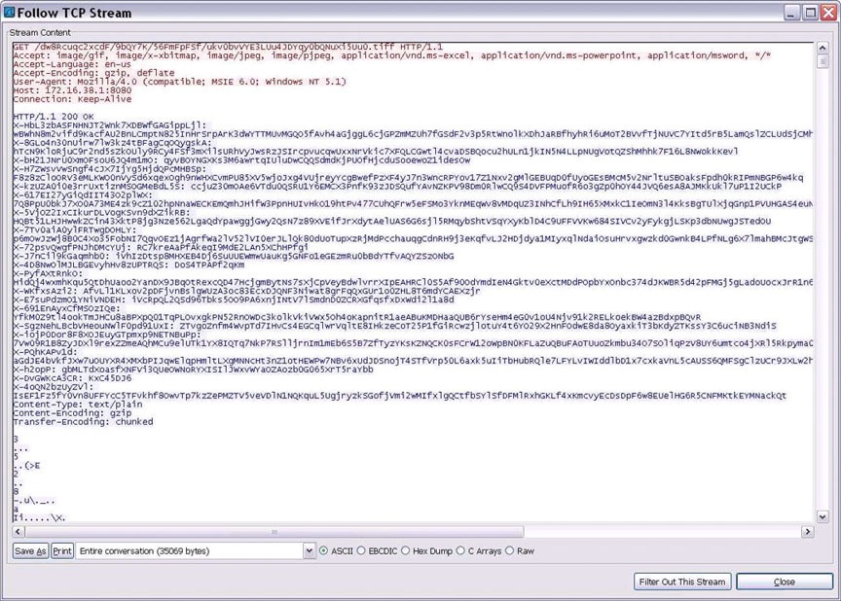Select the EBCDIC radio button

click(361, 550)
